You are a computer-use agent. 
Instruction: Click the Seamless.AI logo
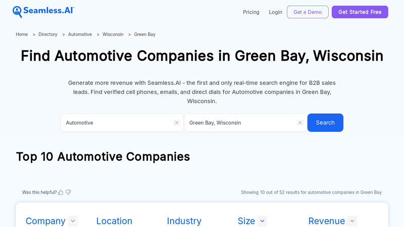click(x=43, y=12)
